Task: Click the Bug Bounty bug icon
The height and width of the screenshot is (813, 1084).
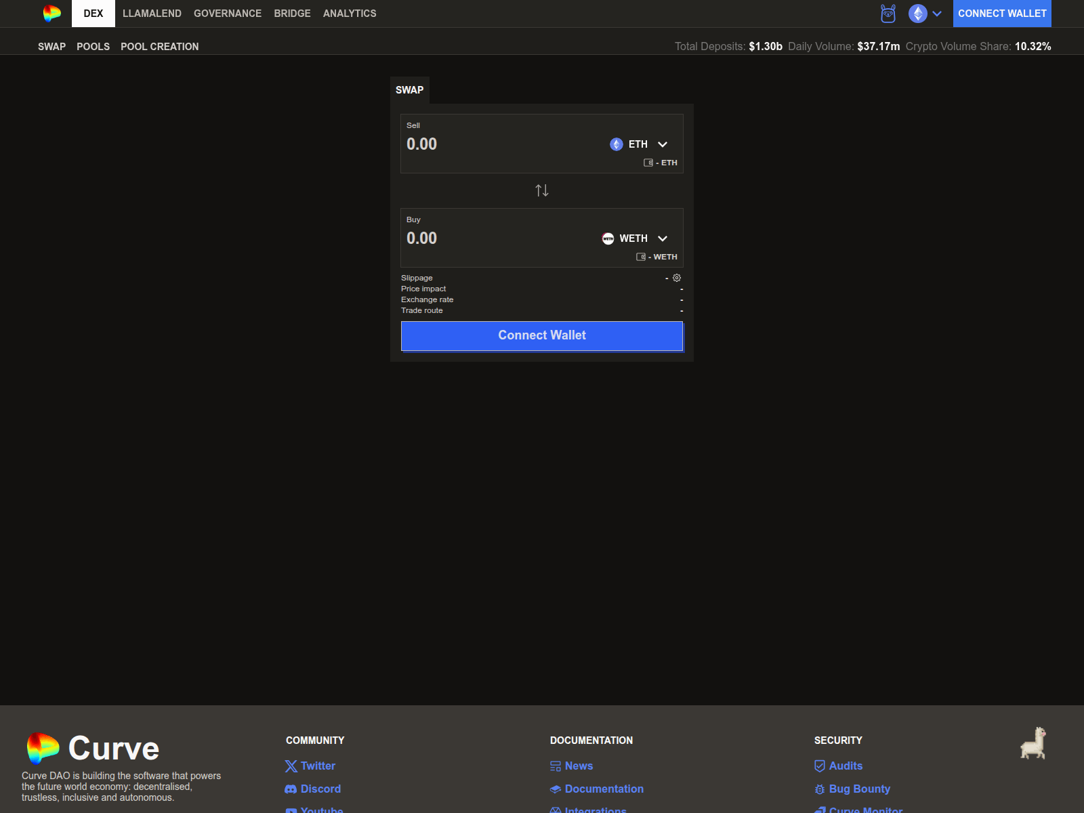Action: click(x=820, y=789)
